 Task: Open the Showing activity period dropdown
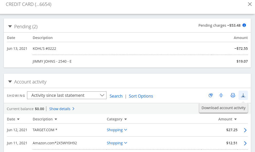[67, 95]
